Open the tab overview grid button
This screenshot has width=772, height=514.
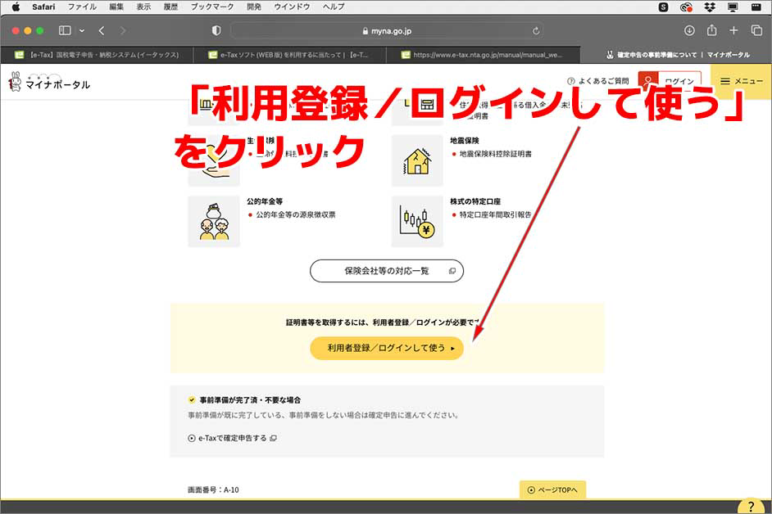(x=756, y=29)
